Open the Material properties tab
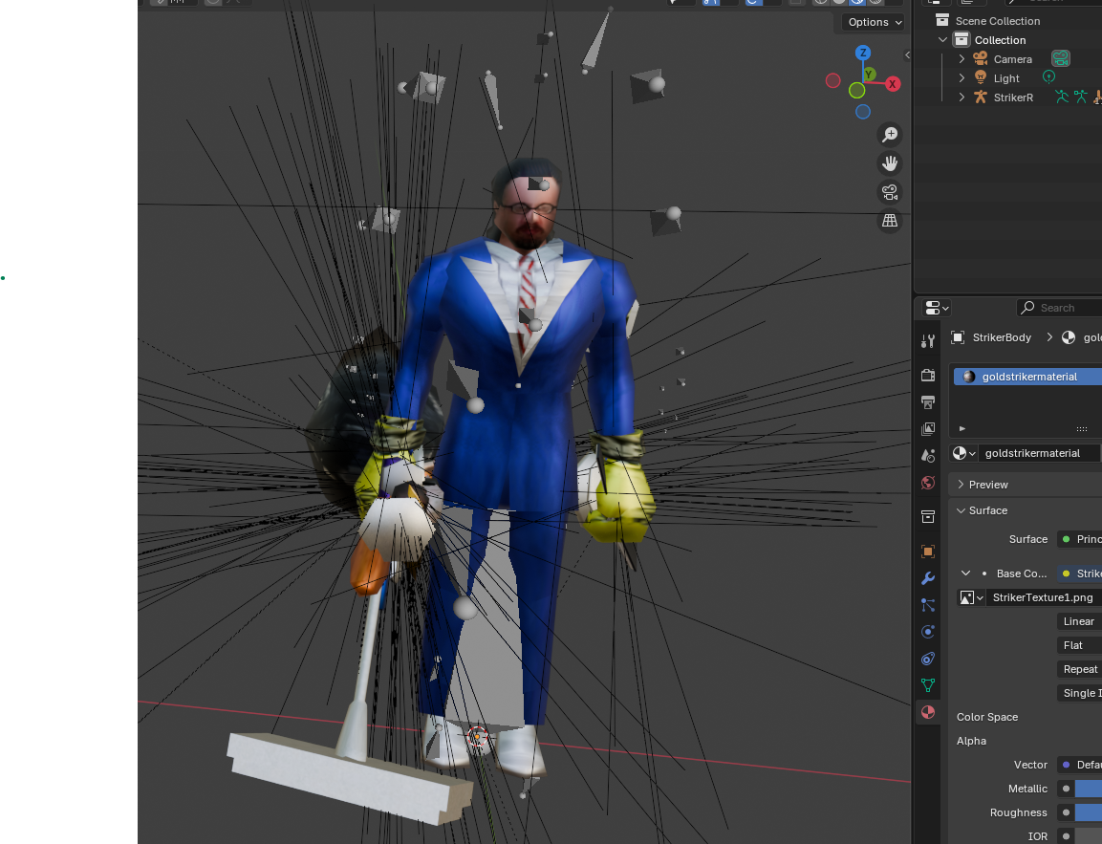1102x844 pixels. pyautogui.click(x=928, y=712)
